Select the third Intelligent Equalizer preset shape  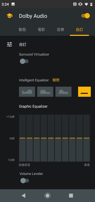[63, 92]
